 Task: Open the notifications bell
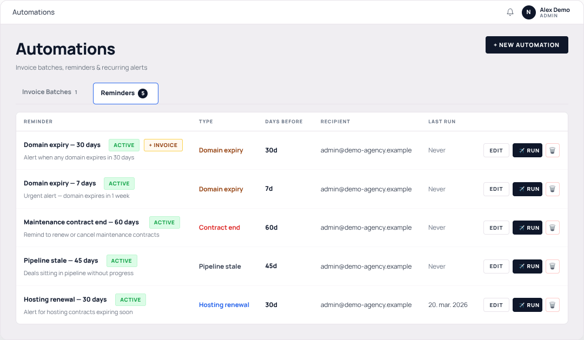coord(510,12)
